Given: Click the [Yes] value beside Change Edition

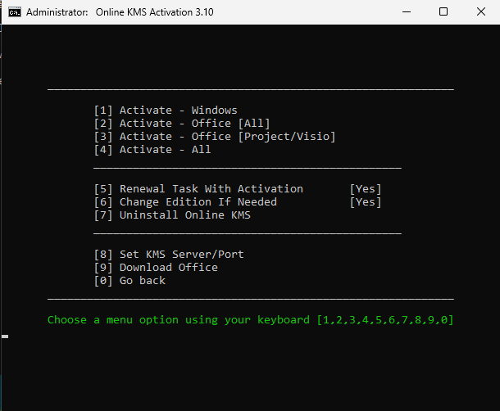Looking at the screenshot, I should pos(366,202).
